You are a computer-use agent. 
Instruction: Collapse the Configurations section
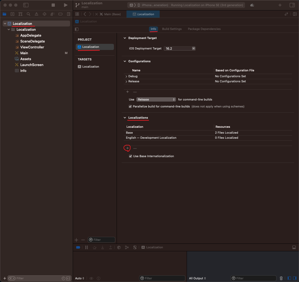coord(125,61)
